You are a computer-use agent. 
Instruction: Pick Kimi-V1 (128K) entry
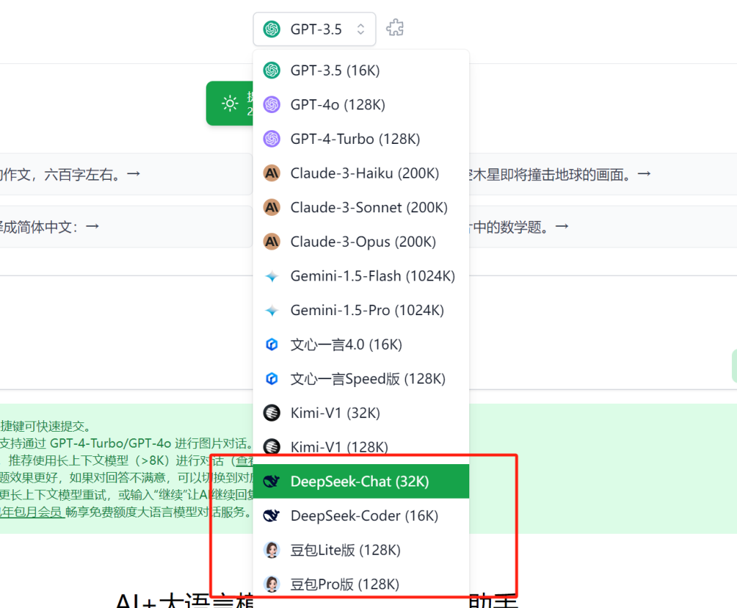[x=361, y=447]
